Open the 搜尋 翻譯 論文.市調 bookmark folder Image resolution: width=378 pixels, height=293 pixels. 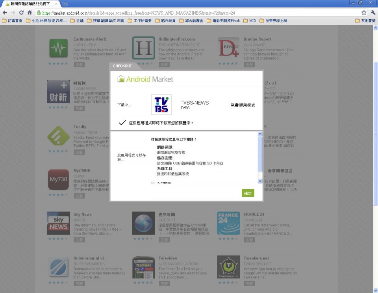[106, 21]
